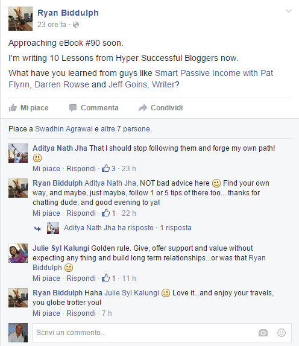Like Ryan's 7 h comment
This screenshot has height=346, width=299.
(46, 313)
